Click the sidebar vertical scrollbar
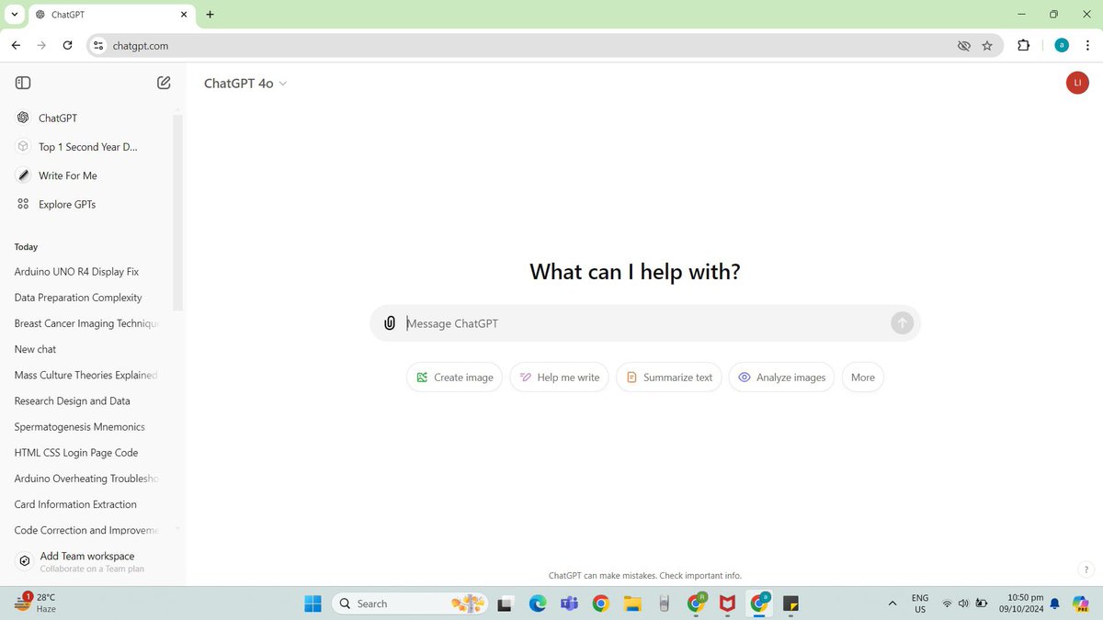The width and height of the screenshot is (1103, 620). [x=178, y=213]
